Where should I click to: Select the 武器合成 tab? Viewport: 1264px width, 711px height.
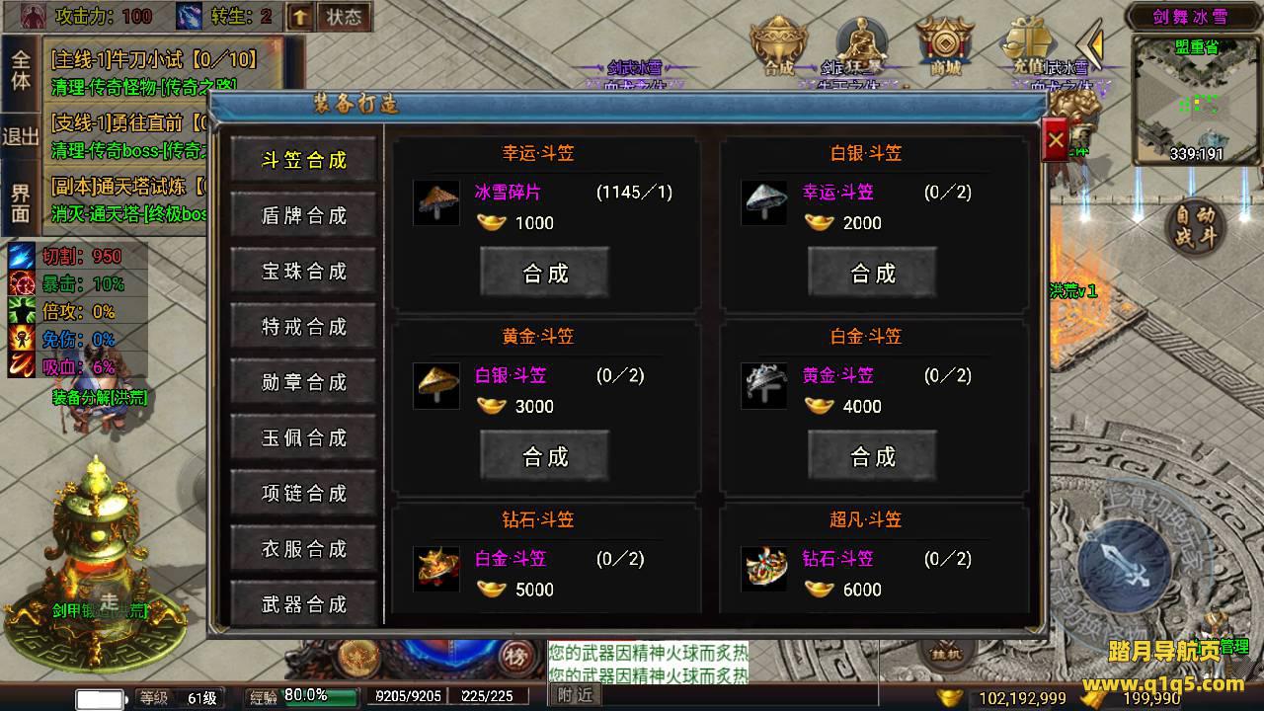[303, 603]
